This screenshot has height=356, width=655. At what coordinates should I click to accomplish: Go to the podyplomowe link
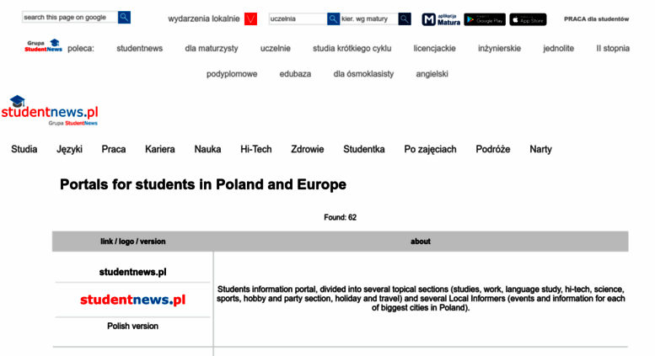(x=232, y=74)
